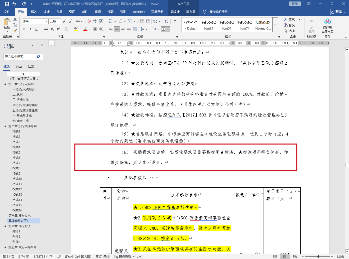Click the 粘贴 (Paste) button
Screen dimensions: 349x259
tap(7, 25)
